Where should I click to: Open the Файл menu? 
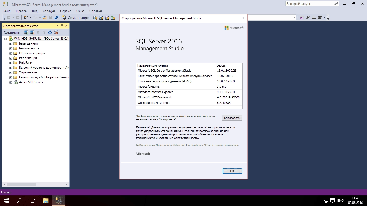pos(7,11)
